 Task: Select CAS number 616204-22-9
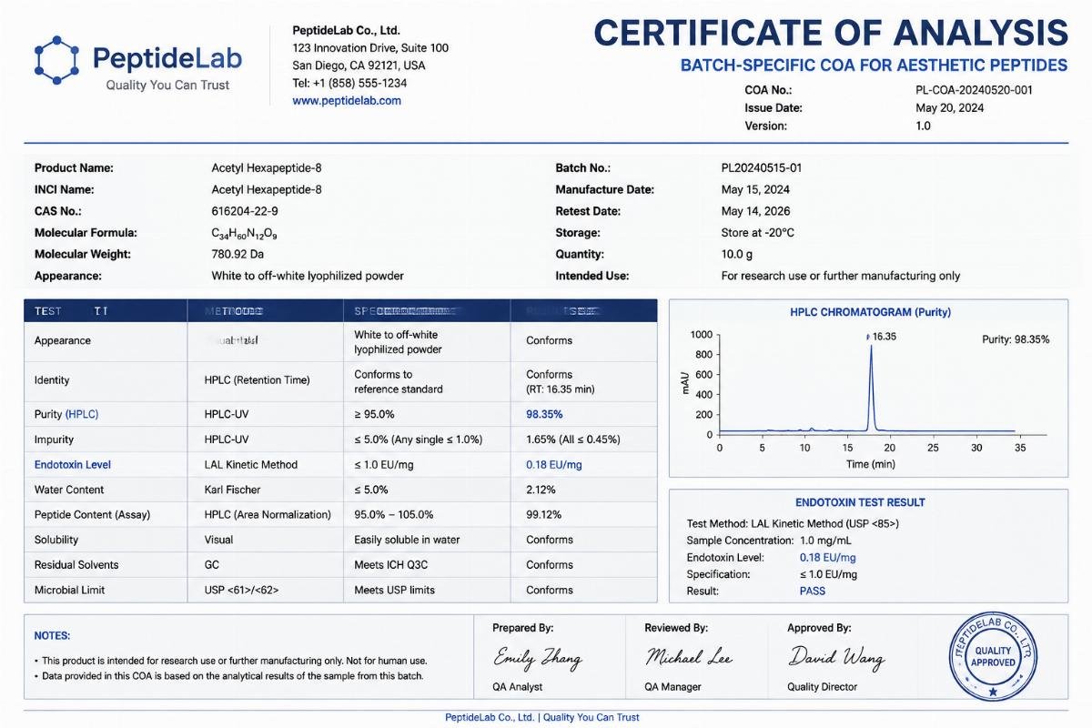pos(245,211)
